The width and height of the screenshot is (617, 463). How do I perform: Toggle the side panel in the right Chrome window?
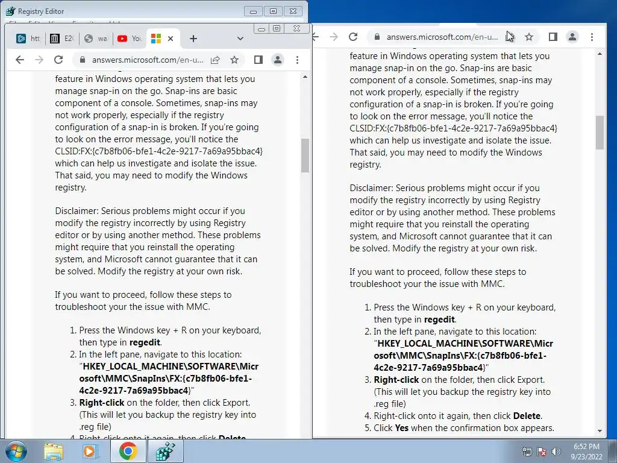(x=553, y=37)
